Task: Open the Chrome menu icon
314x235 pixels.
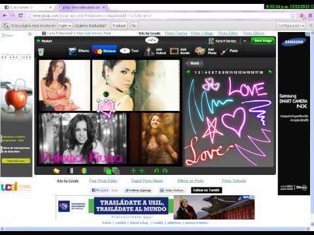Action: [x=310, y=16]
